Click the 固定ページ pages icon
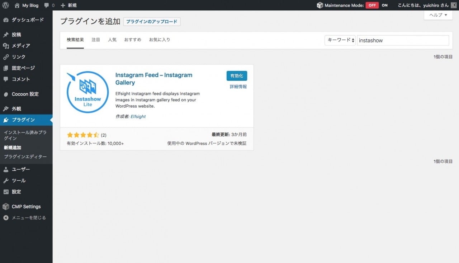 6,68
